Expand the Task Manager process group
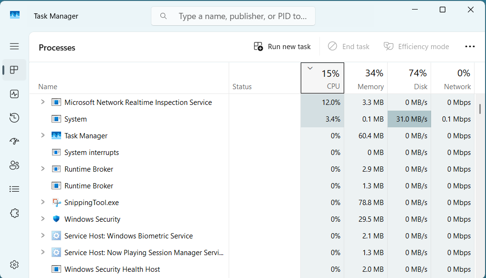Image resolution: width=486 pixels, height=278 pixels. pos(43,135)
